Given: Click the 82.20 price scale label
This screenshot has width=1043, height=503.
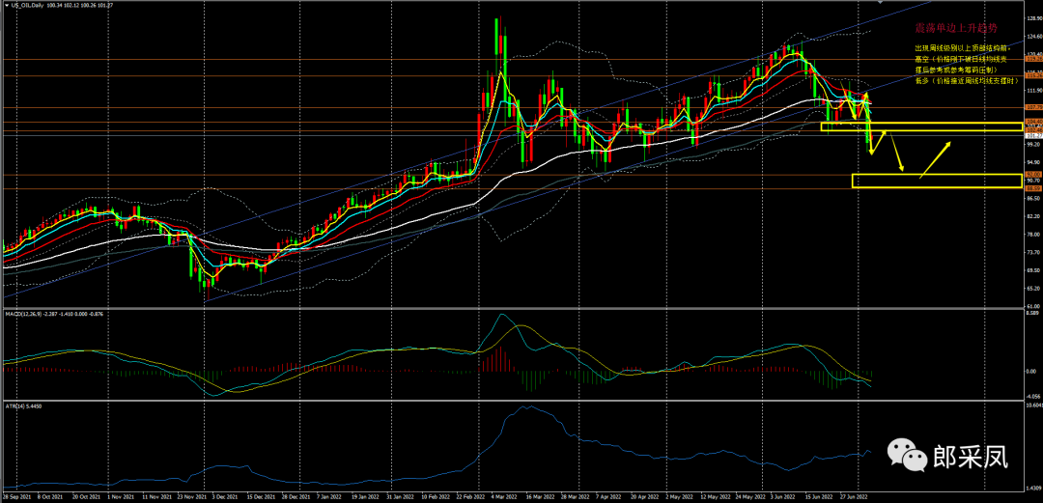Looking at the screenshot, I should tap(1033, 216).
